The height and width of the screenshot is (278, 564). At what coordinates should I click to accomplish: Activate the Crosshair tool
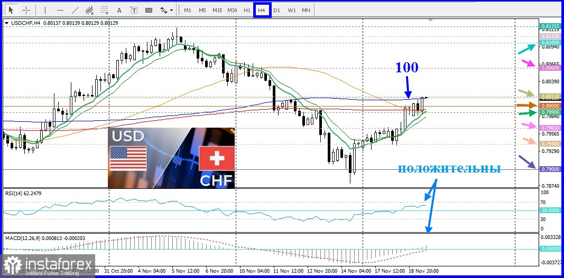[26, 10]
